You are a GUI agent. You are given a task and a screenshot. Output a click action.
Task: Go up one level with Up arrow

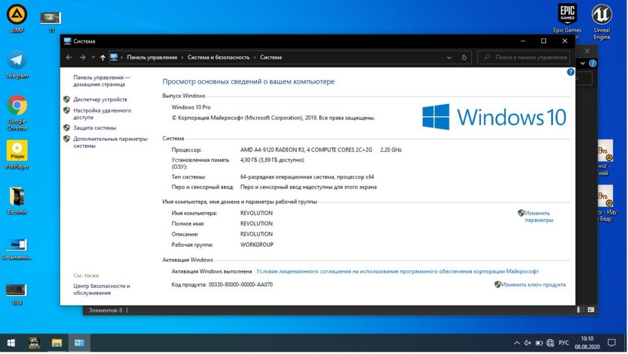[x=103, y=57]
